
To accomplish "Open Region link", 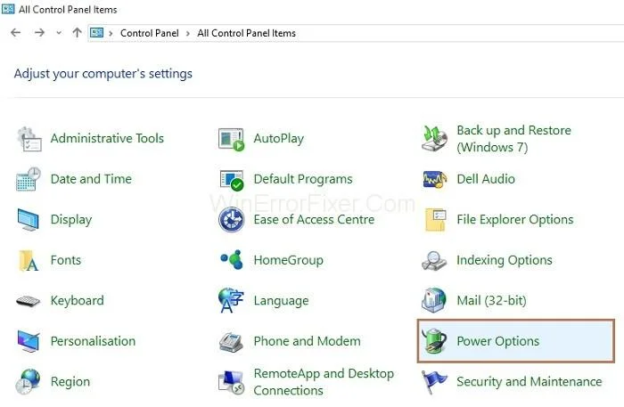I will [x=70, y=382].
